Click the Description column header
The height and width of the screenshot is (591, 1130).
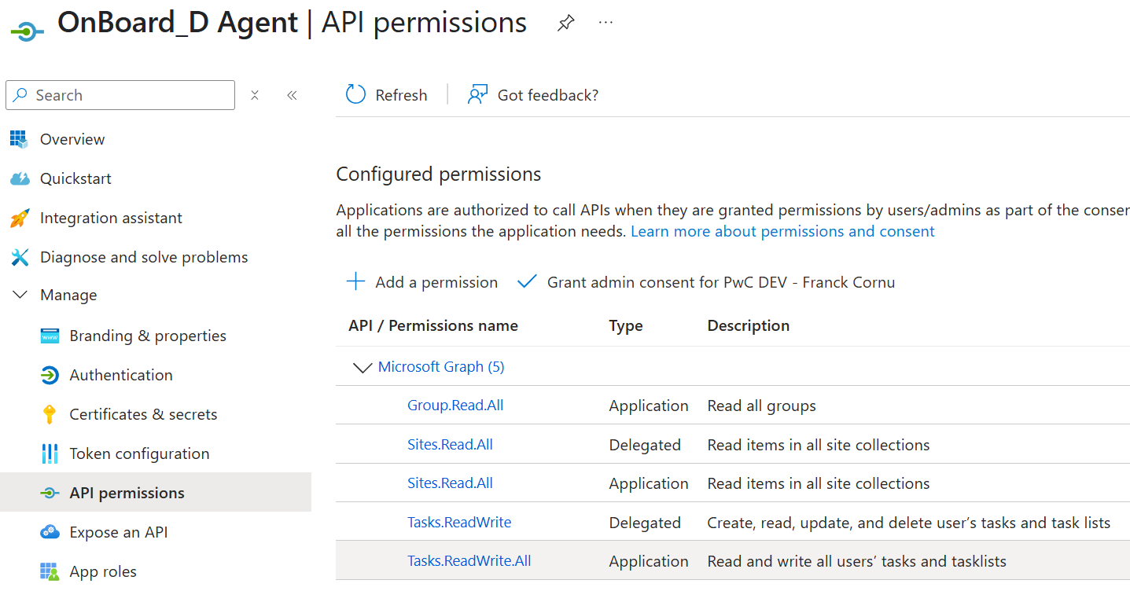pos(749,325)
